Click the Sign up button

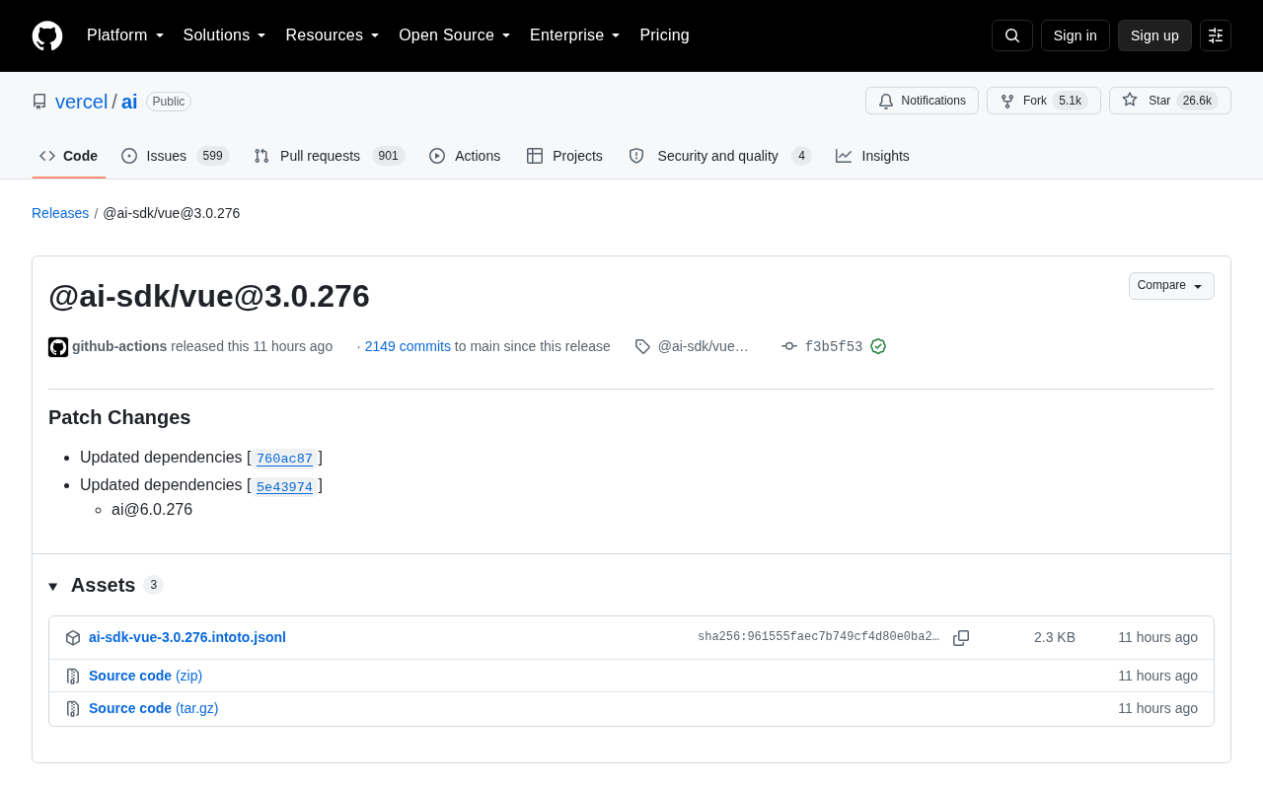(x=1154, y=36)
